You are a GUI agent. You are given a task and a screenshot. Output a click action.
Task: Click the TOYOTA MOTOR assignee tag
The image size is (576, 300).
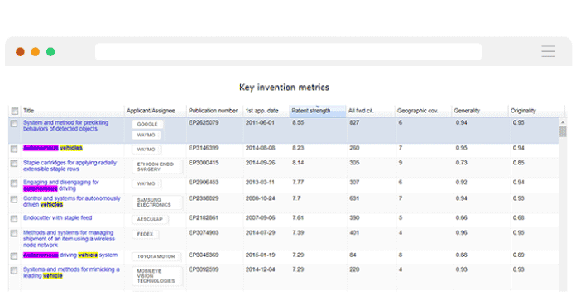156,256
